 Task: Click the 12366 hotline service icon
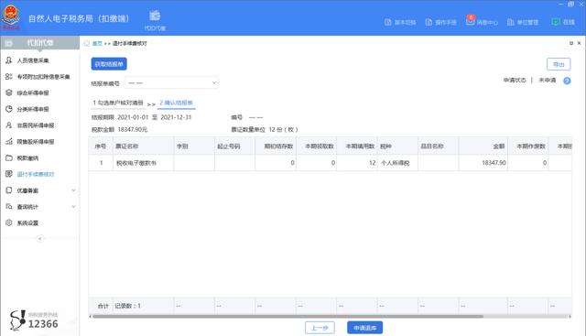(x=17, y=320)
